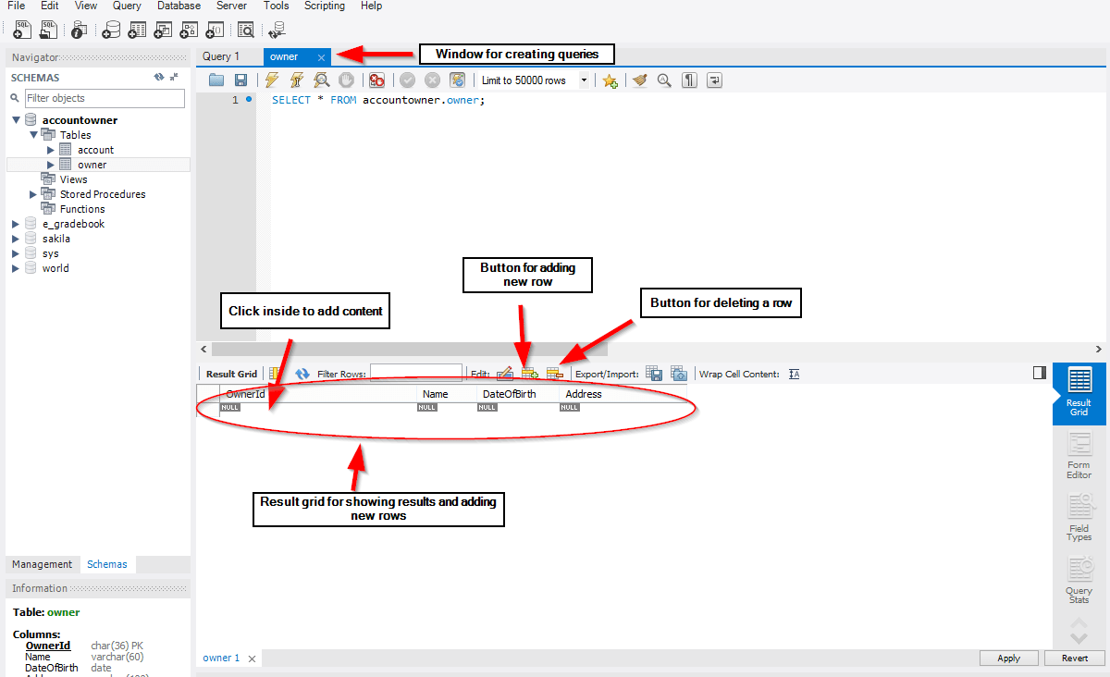Collapse the accountowner schema
Image resolution: width=1110 pixels, height=677 pixels.
[17, 119]
